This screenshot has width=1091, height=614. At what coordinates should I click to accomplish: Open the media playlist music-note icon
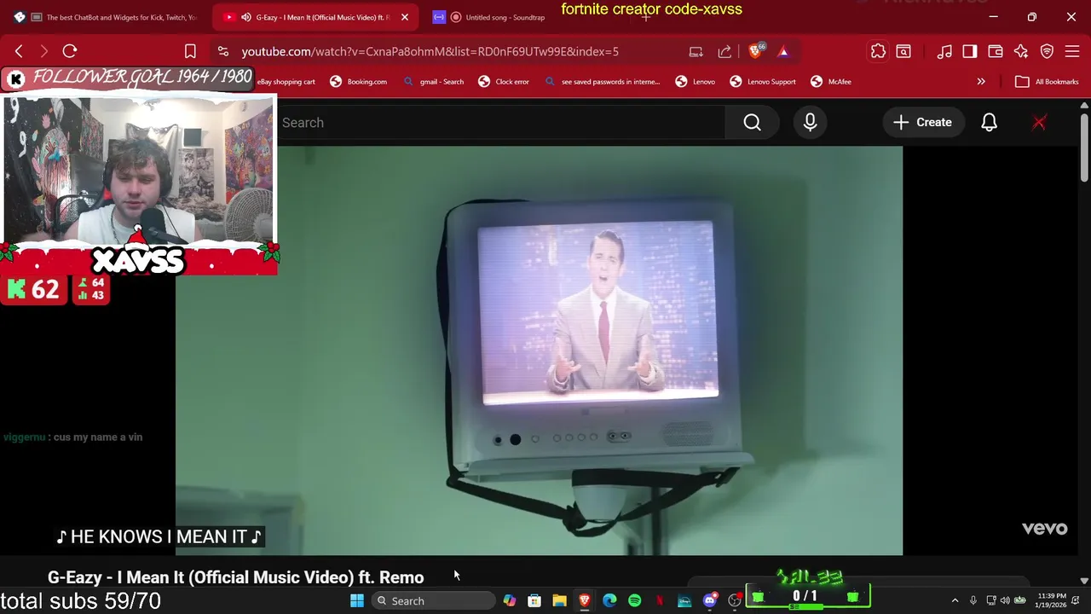click(944, 51)
